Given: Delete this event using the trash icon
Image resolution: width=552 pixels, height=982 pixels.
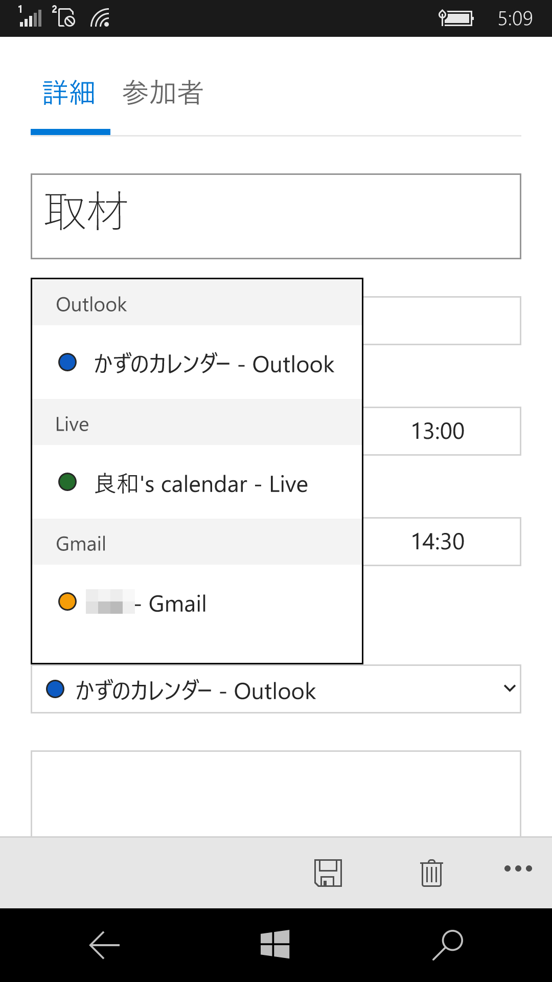Looking at the screenshot, I should pyautogui.click(x=431, y=873).
